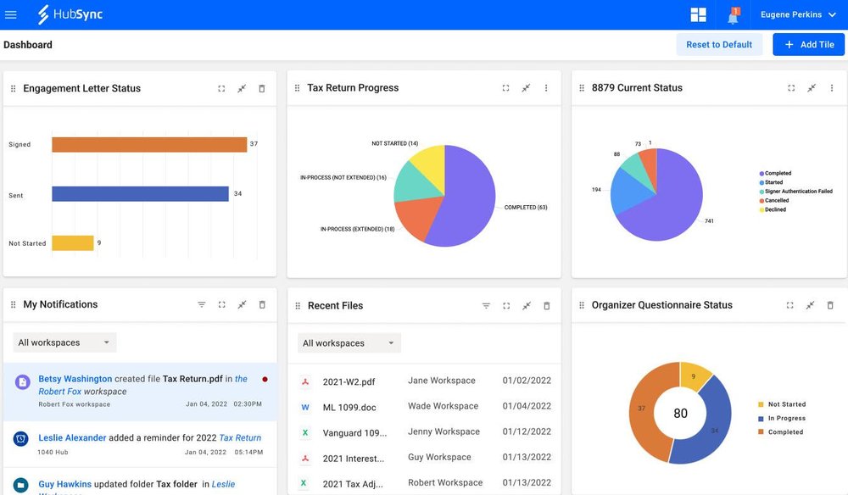Open 8879 Current Status more options menu
Image resolution: width=848 pixels, height=495 pixels.
click(832, 88)
